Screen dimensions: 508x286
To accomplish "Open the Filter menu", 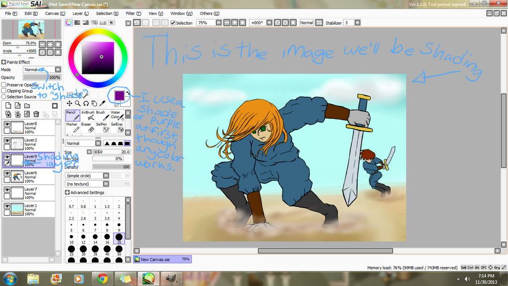I will click(133, 13).
